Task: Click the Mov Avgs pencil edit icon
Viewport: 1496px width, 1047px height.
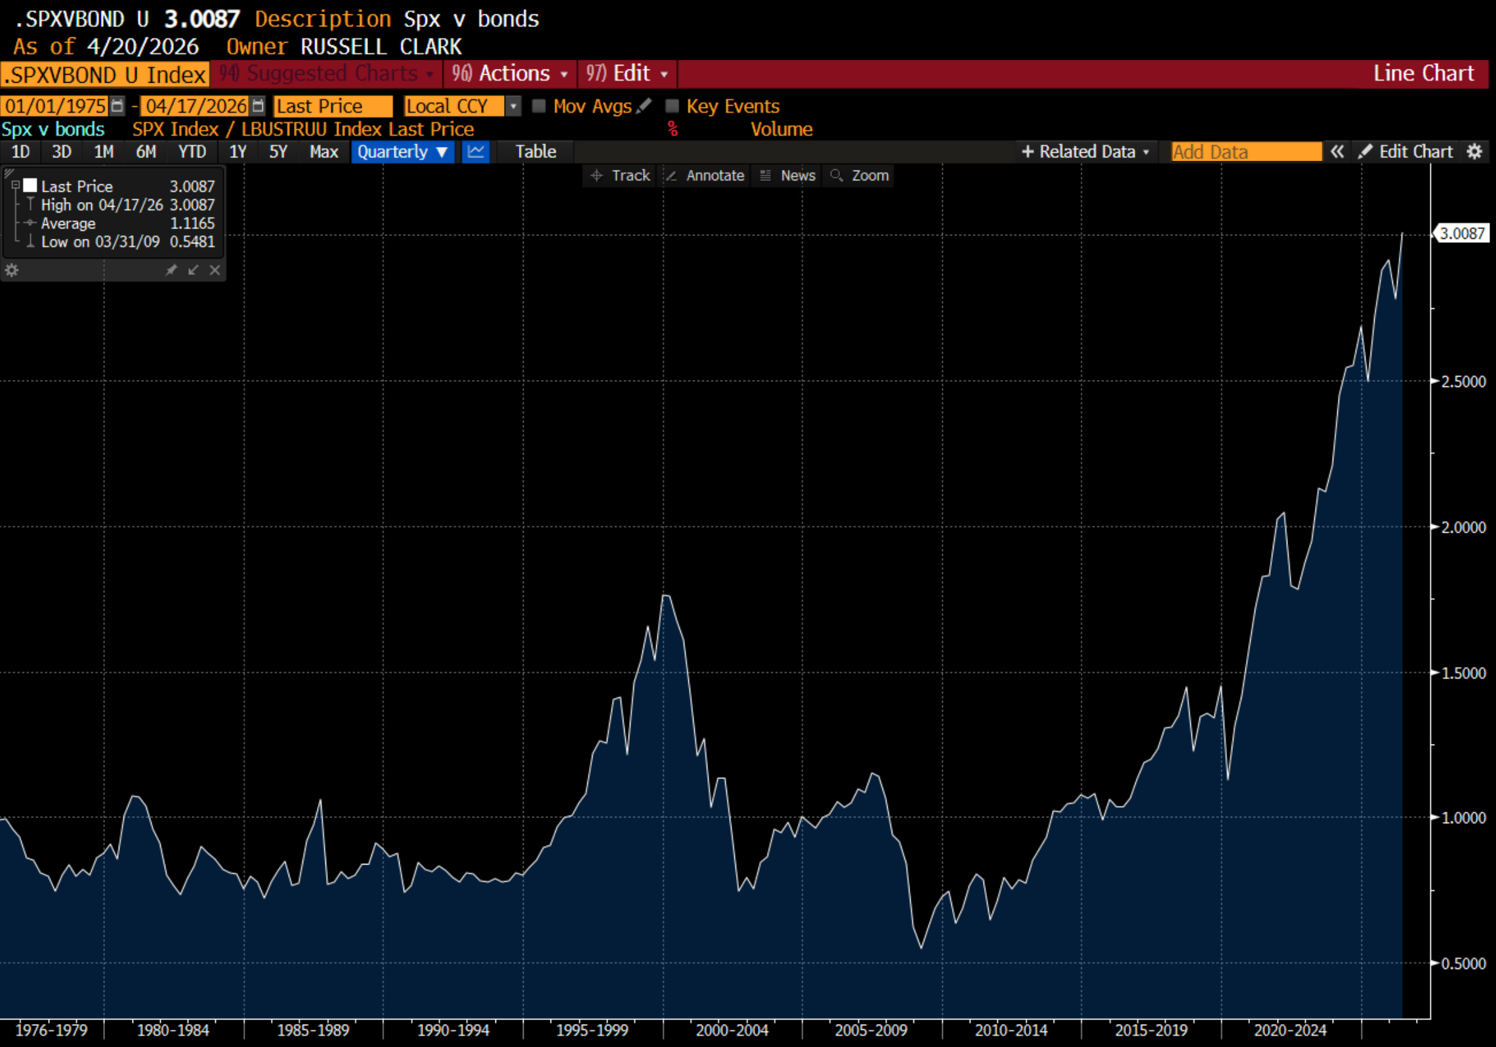Action: (644, 106)
